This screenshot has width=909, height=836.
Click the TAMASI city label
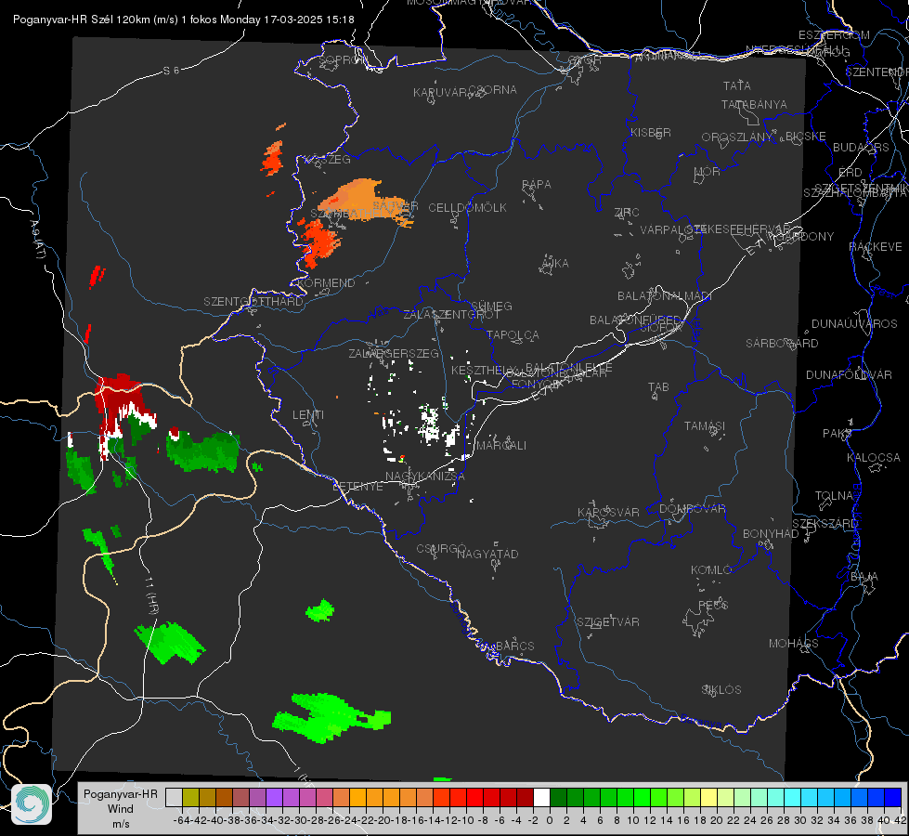pyautogui.click(x=705, y=425)
